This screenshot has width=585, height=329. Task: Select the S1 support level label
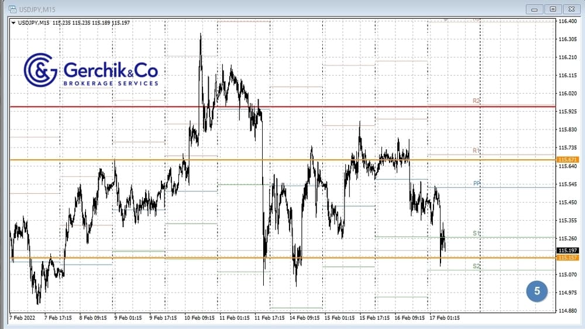pos(476,234)
